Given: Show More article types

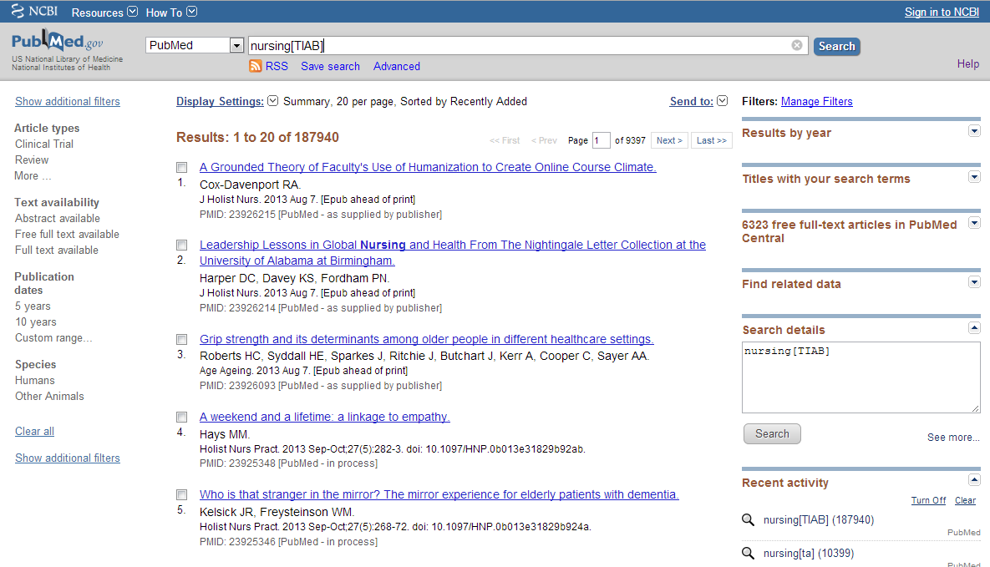Looking at the screenshot, I should point(33,175).
